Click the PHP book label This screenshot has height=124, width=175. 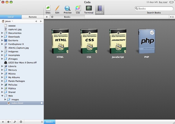[146, 57]
